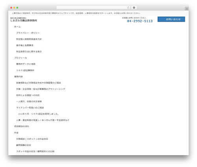Click the reload icon in address bar
Viewport: 197px width, 167px height.
[x=128, y=8]
